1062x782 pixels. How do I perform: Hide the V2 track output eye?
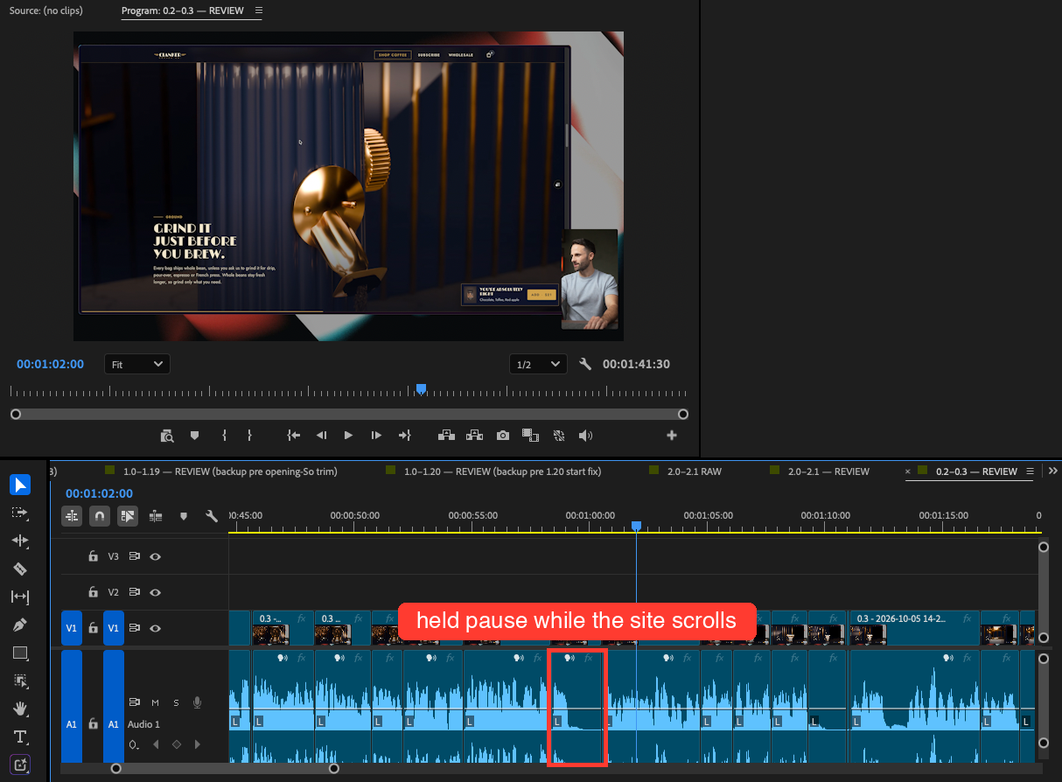(x=155, y=592)
